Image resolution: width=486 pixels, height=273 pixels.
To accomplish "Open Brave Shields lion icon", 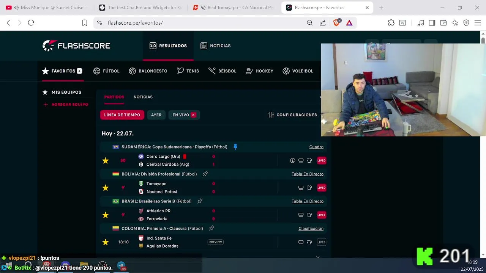I will (x=336, y=23).
